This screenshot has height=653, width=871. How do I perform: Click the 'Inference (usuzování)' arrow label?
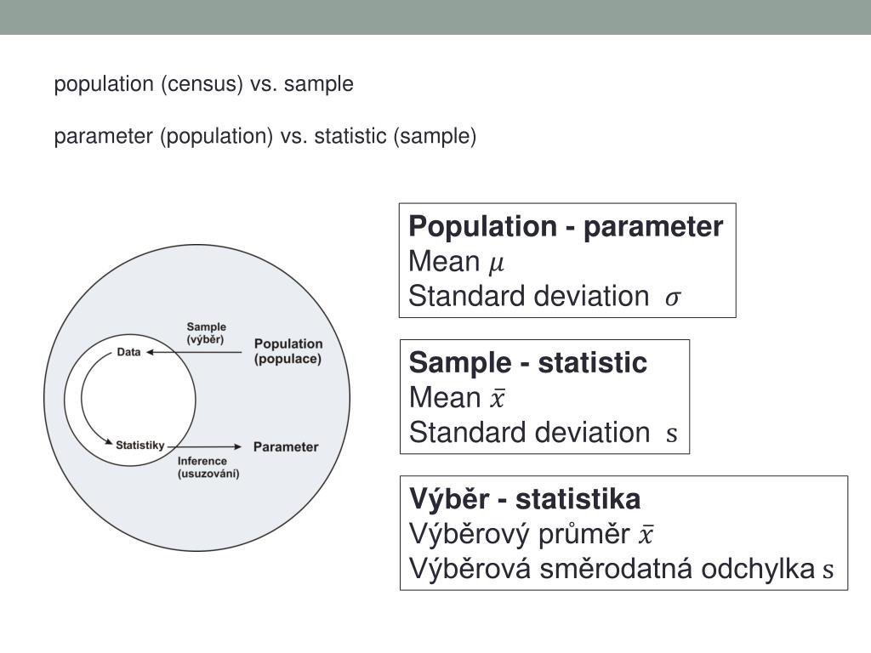pos(208,468)
